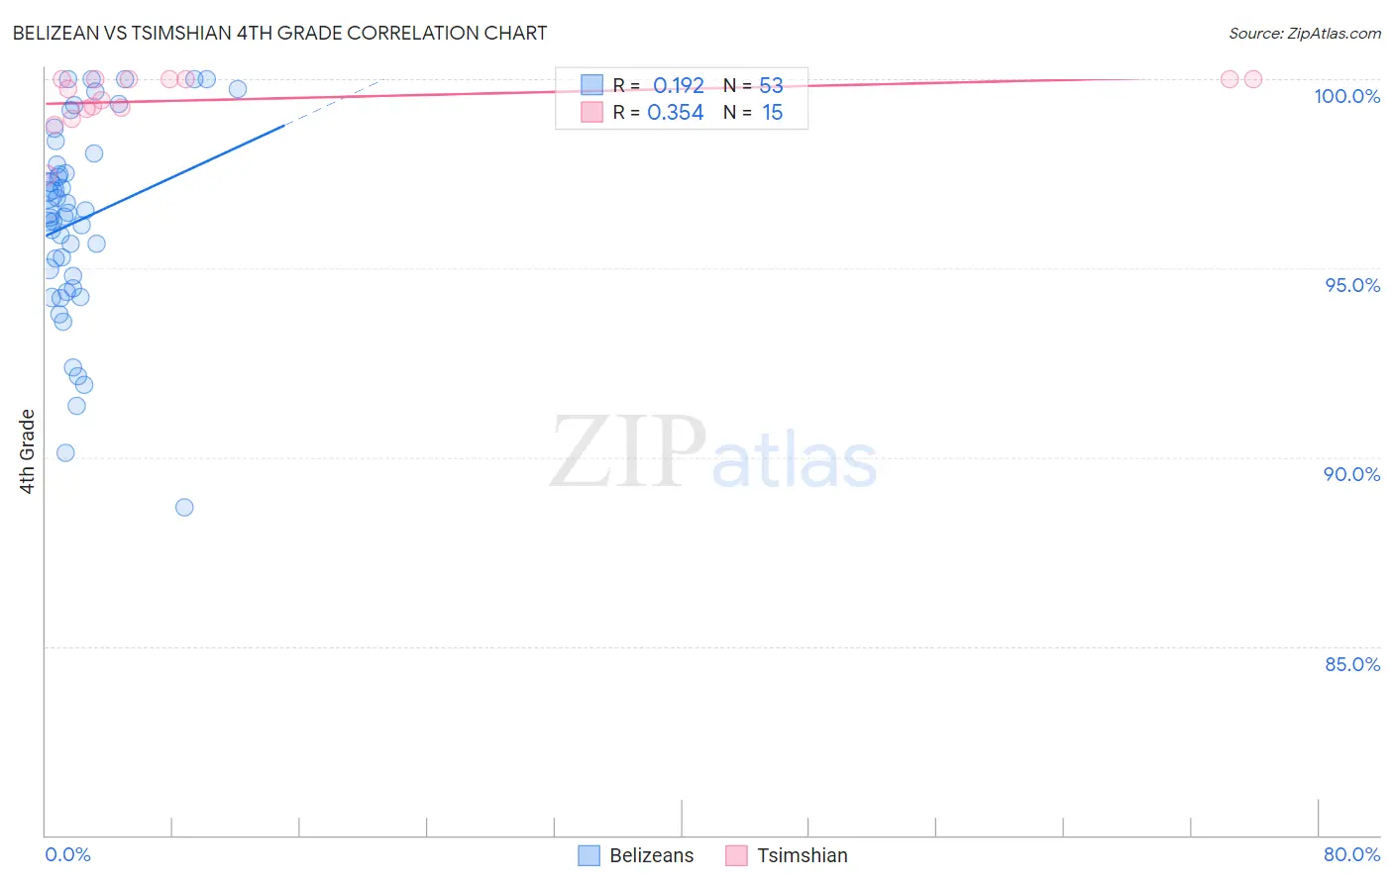Click the 90.0% y-axis label

click(x=1352, y=474)
